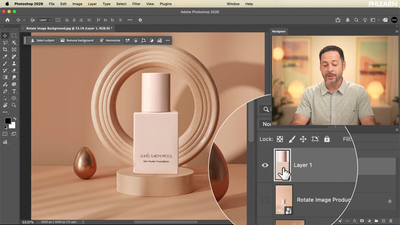Select the Eyedropper tool

coord(5,57)
